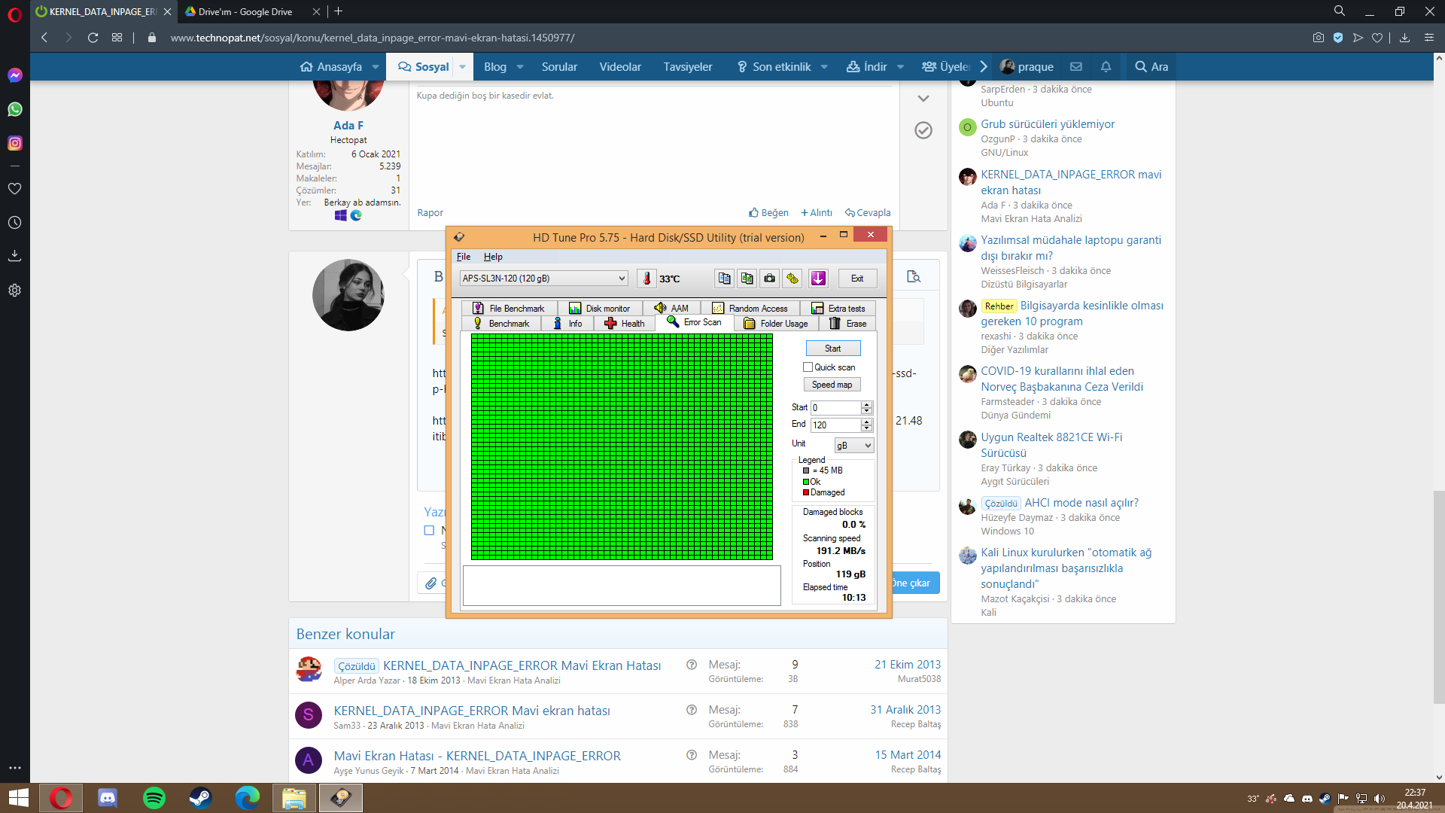Image resolution: width=1445 pixels, height=813 pixels.
Task: Open Instagram from the Opera sidebar
Action: point(14,143)
